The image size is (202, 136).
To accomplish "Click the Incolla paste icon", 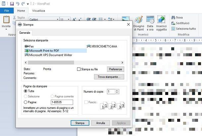I will 6,20.
